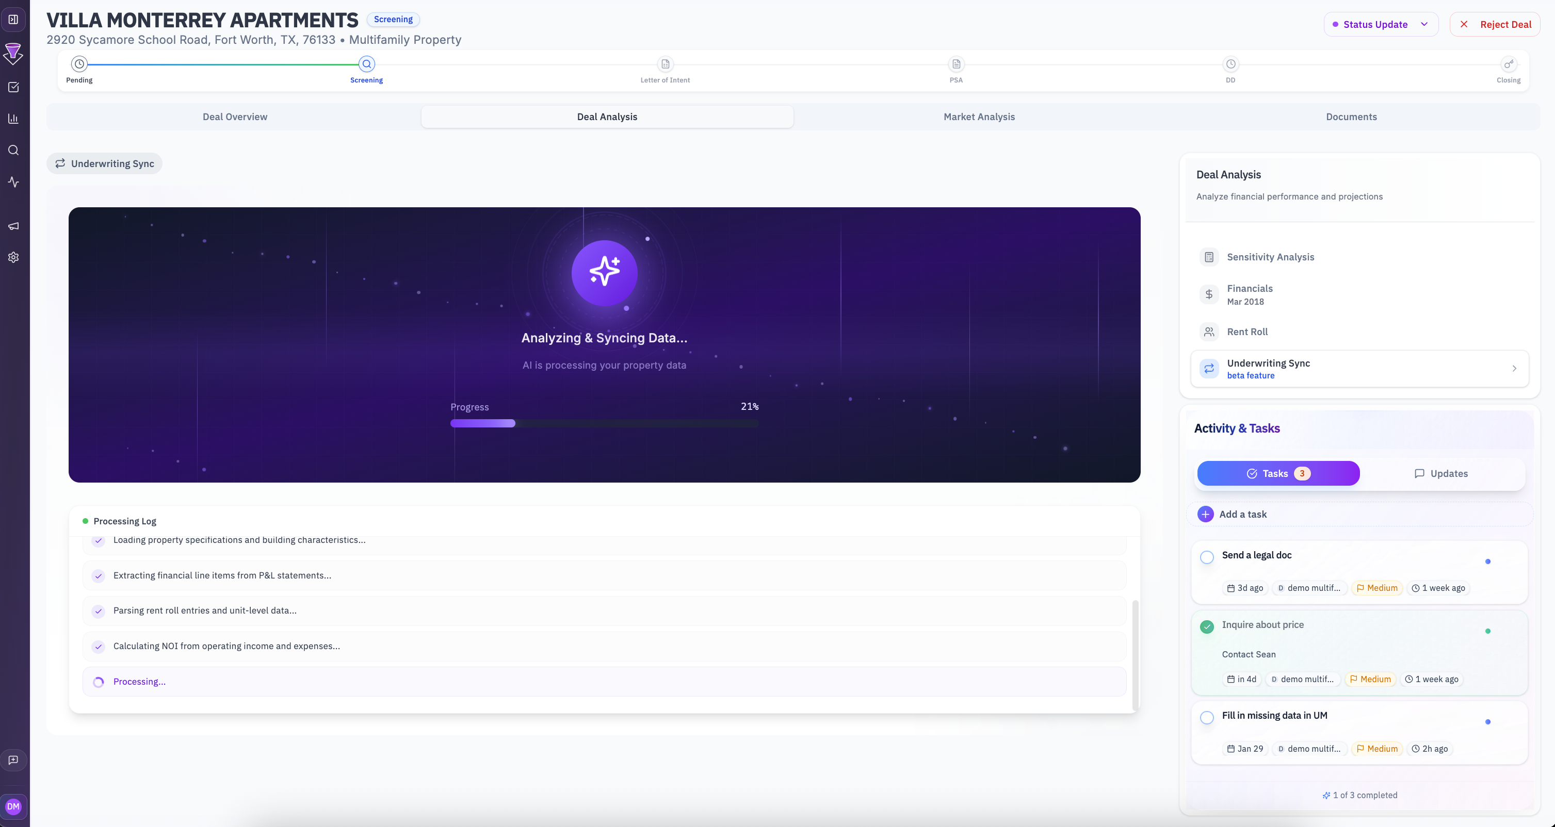Check off 'Fill in missing data in UM'

[x=1207, y=717]
